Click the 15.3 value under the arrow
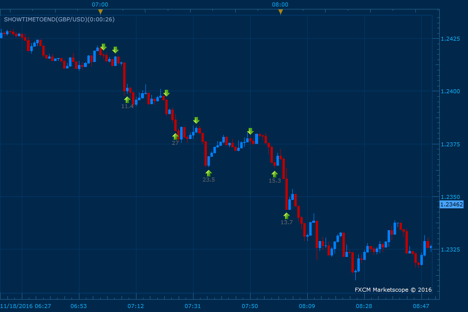Image resolution: width=468 pixels, height=312 pixels. pos(274,181)
